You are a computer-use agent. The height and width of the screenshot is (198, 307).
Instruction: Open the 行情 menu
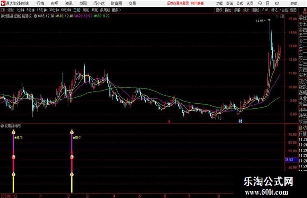point(40,3)
